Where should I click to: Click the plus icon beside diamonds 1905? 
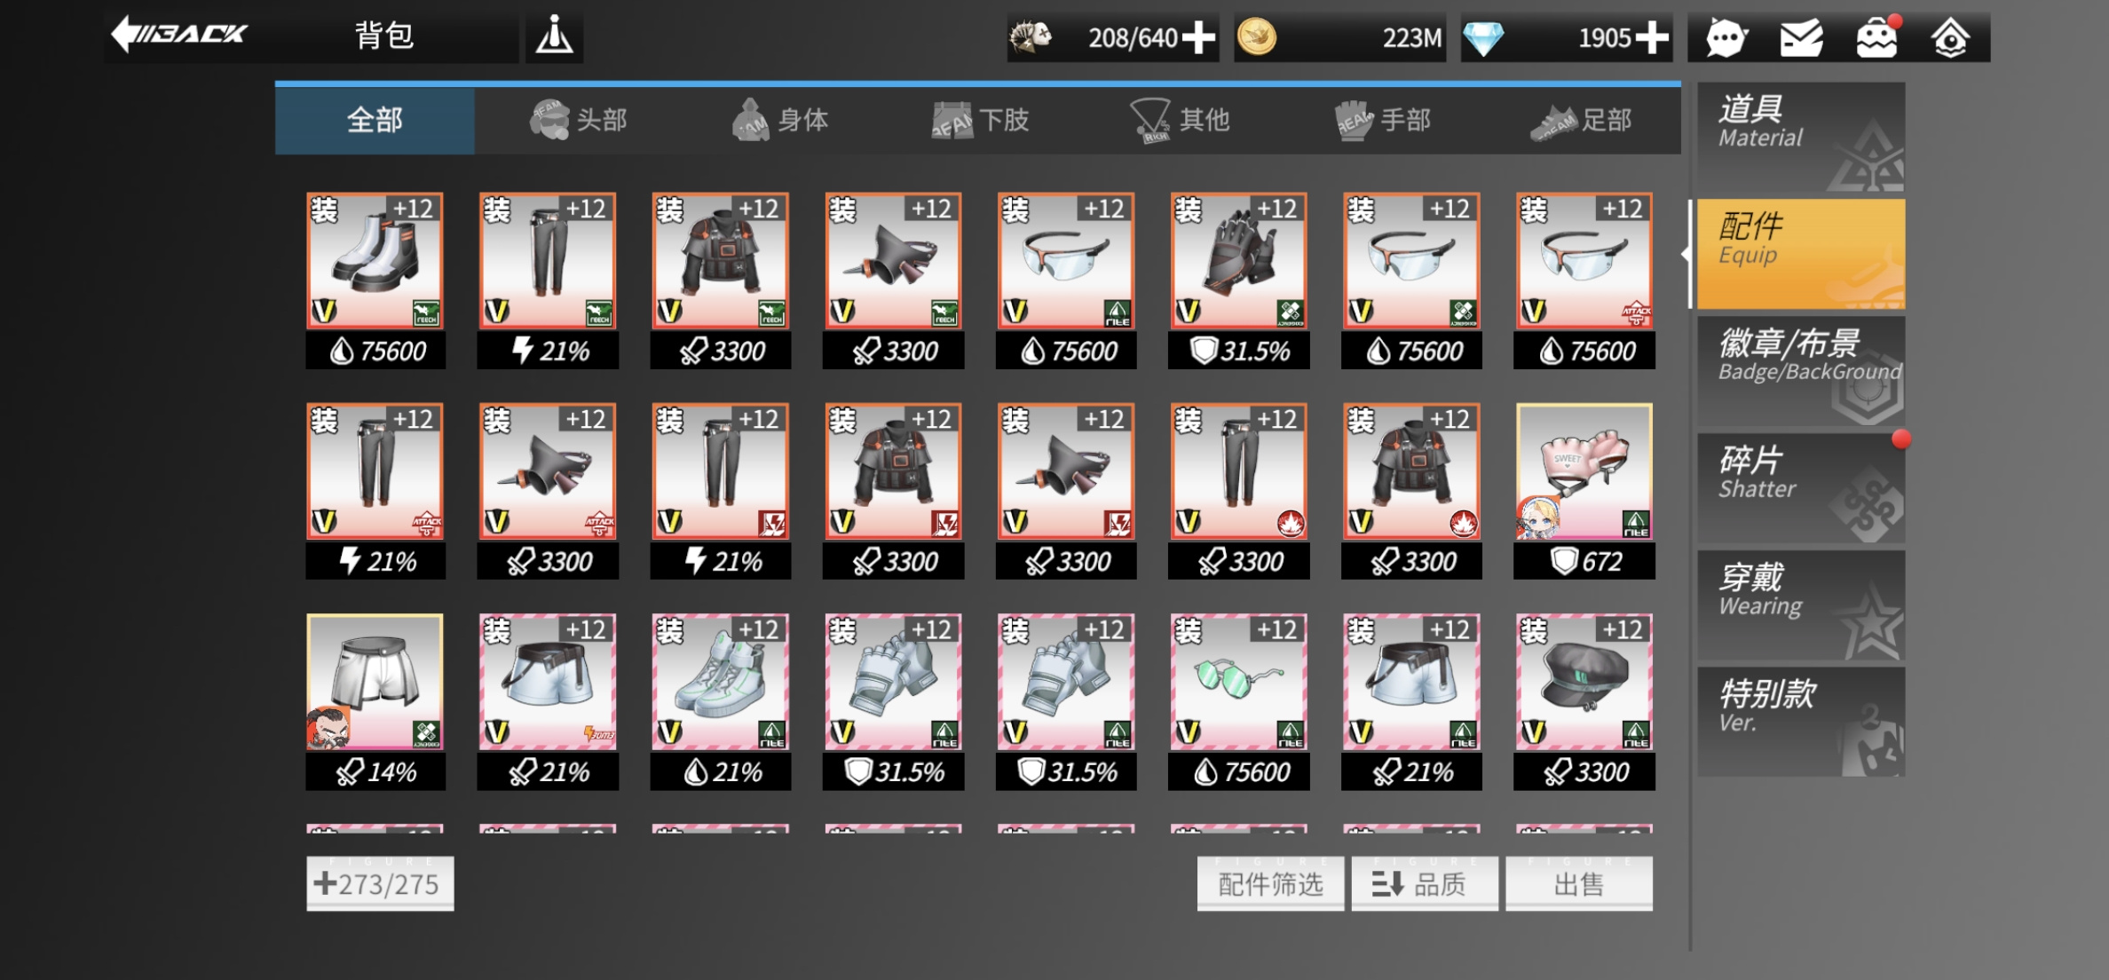1652,37
